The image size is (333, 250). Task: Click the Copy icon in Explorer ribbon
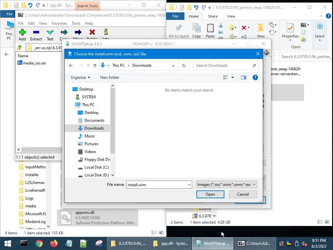click(x=196, y=28)
